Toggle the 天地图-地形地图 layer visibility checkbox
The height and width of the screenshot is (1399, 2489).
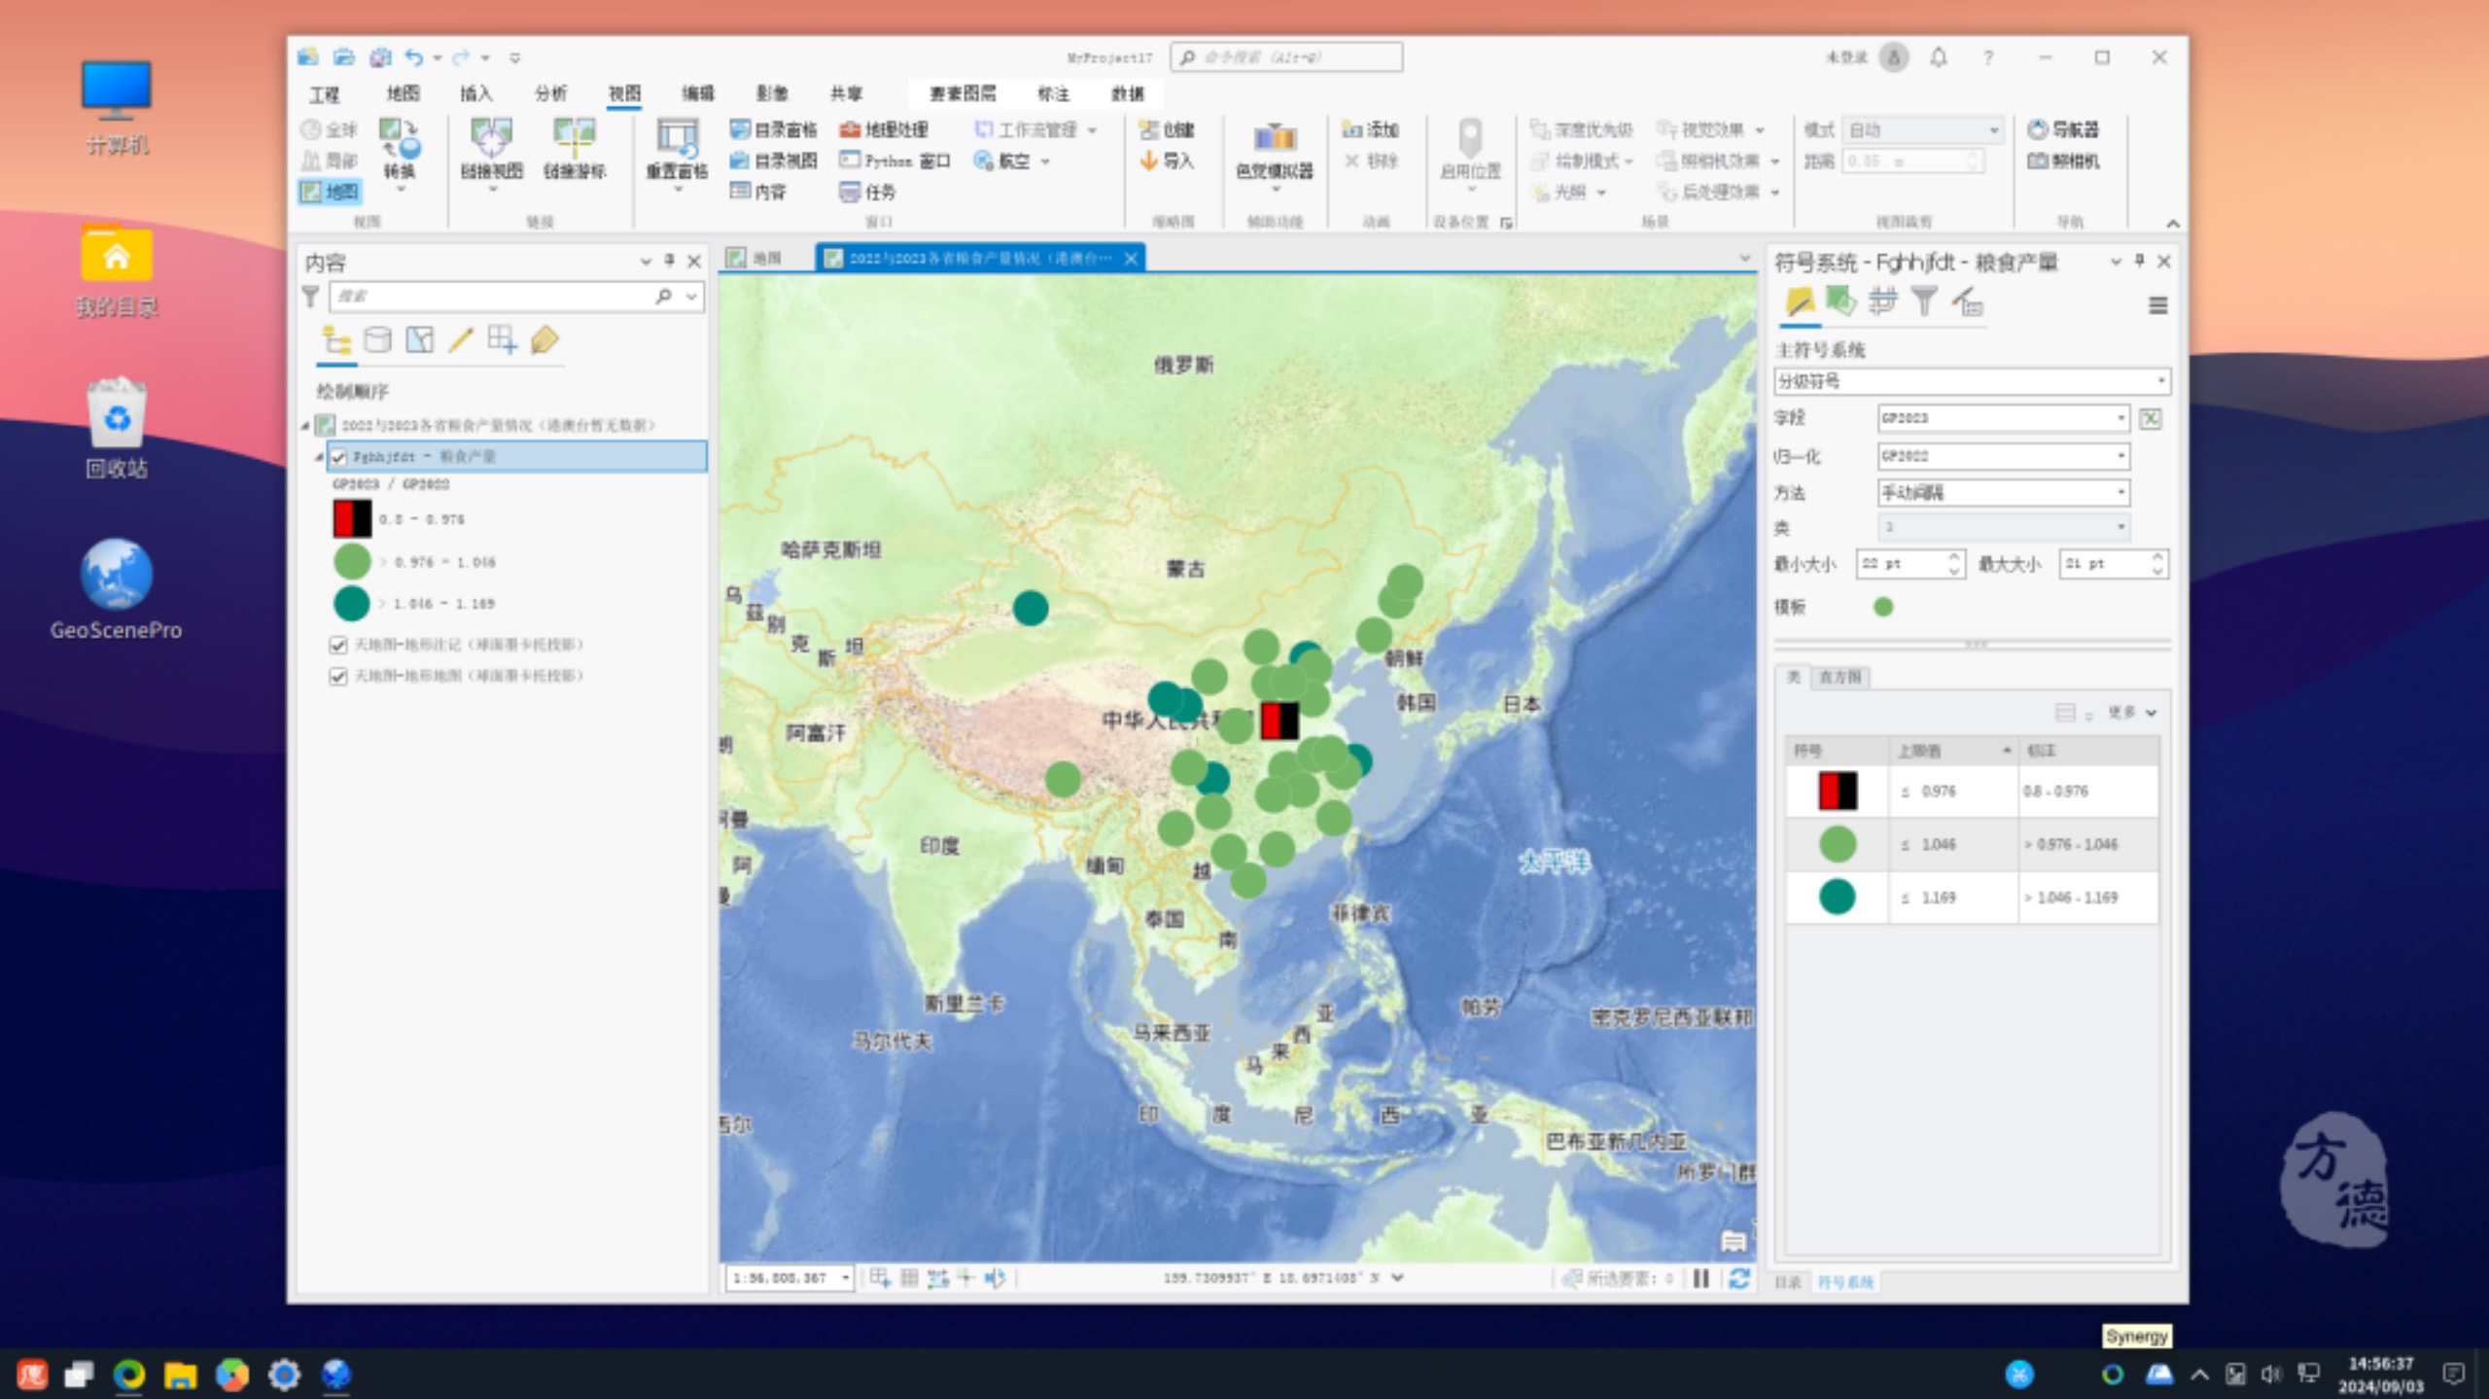click(338, 676)
